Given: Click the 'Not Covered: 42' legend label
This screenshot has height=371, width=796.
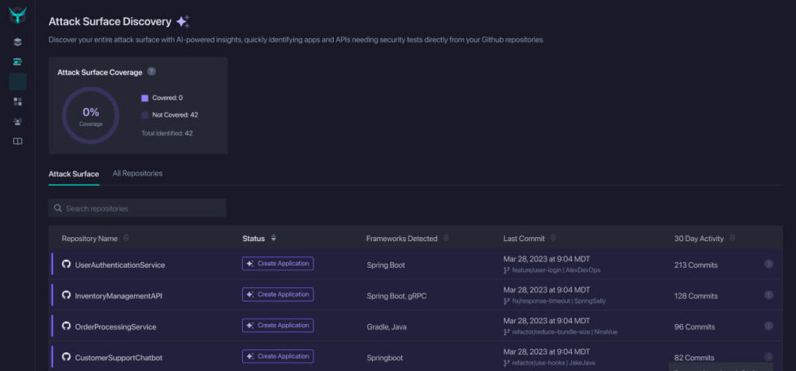Looking at the screenshot, I should click(x=175, y=115).
